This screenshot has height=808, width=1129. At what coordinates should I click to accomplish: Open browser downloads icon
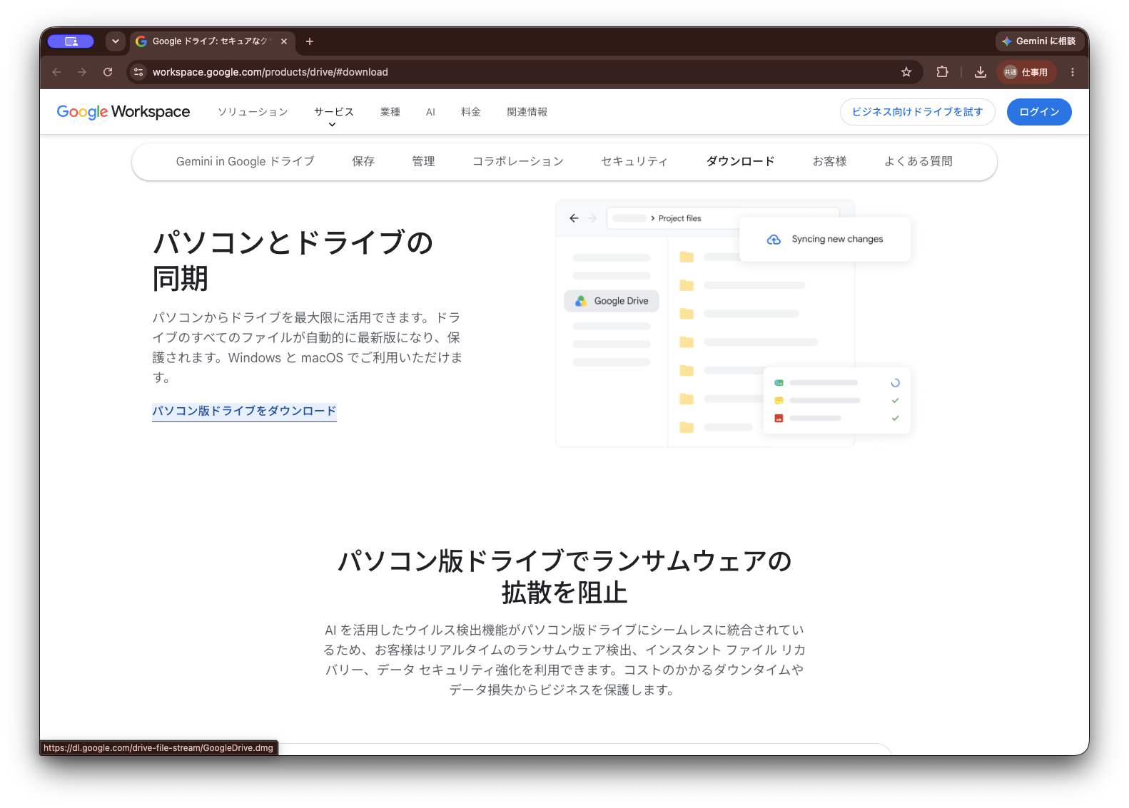tap(981, 72)
